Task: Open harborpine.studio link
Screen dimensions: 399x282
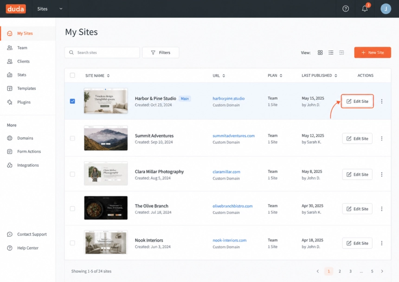Action: click(229, 98)
